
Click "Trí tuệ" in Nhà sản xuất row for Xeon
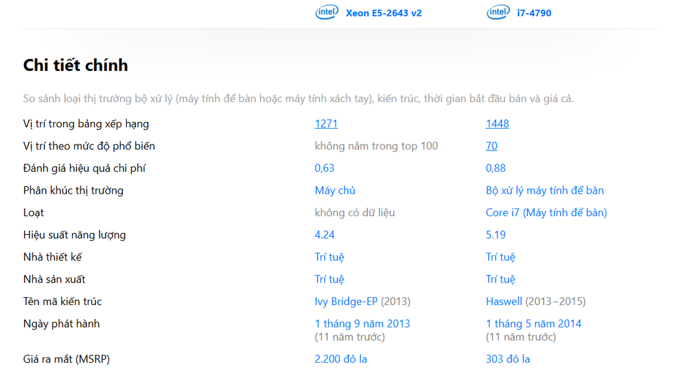329,279
